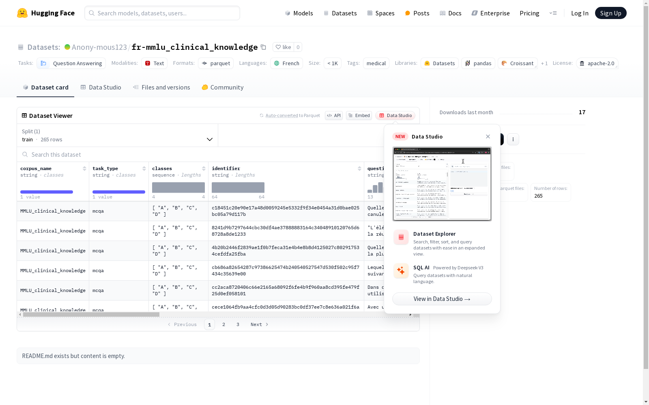The image size is (649, 405).
Task: Copy the dataset name with copy icon
Action: [x=263, y=47]
